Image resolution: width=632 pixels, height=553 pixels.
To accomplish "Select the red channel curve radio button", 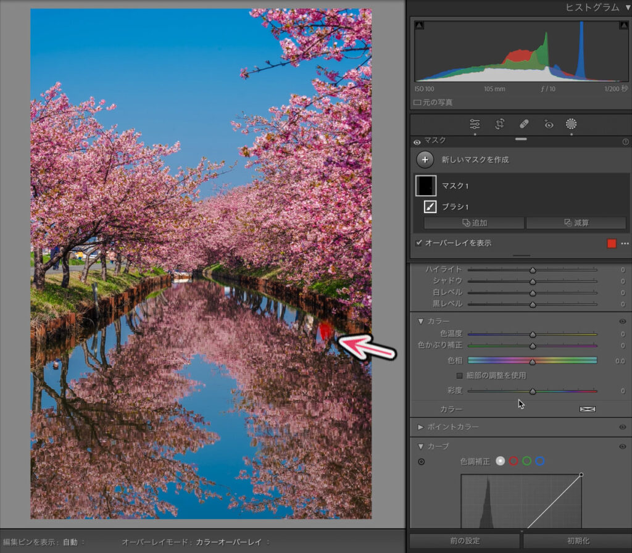I will tap(513, 461).
